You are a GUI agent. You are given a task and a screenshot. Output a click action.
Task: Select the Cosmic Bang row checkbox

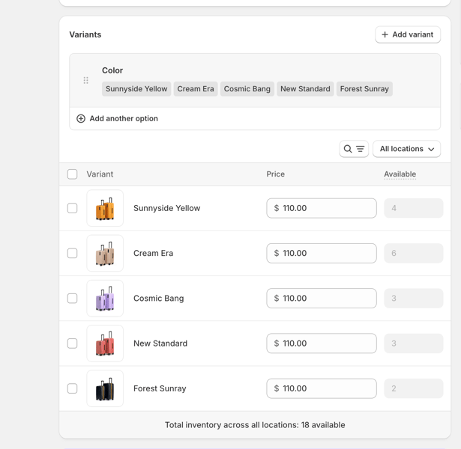tap(73, 299)
